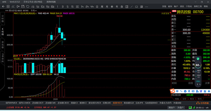Open 新加坡SGX exchange tab
This screenshot has height=111, width=211.
coord(129,103)
